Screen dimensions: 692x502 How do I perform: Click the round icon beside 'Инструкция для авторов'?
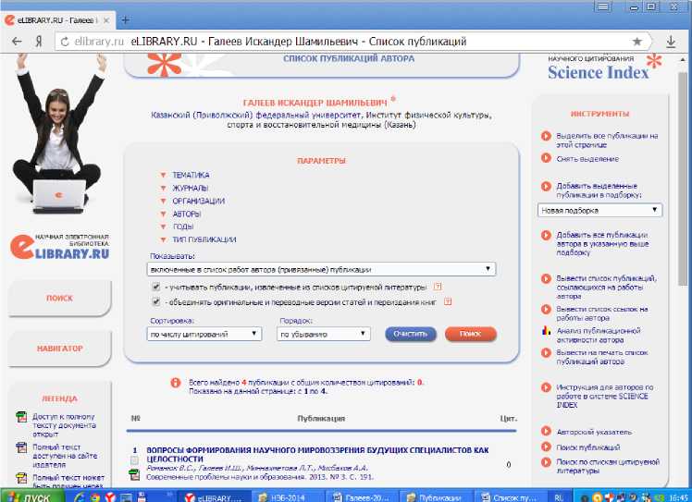click(x=546, y=387)
